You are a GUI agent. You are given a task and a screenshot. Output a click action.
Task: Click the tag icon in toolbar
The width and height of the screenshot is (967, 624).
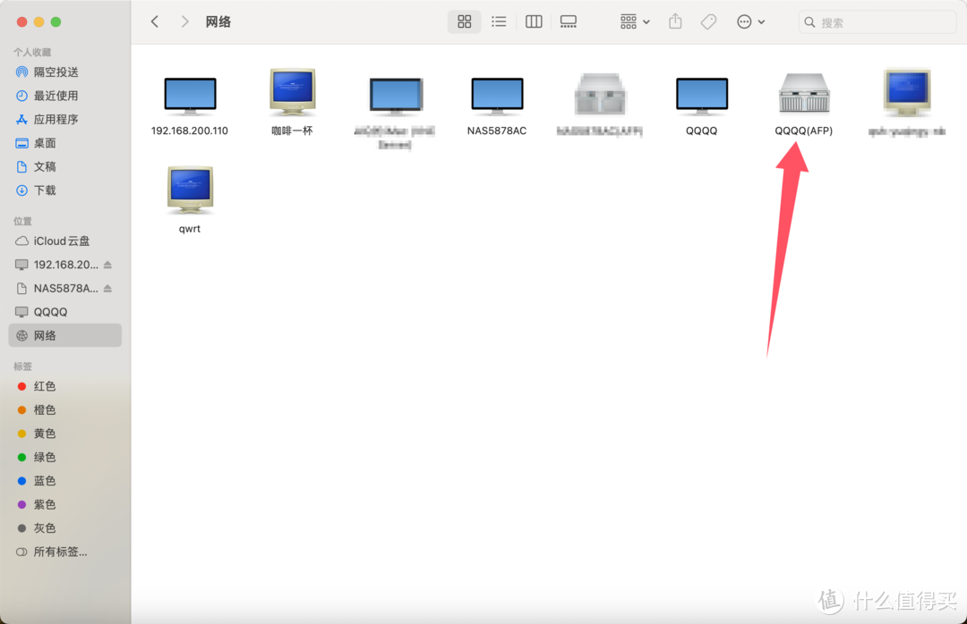[x=708, y=22]
